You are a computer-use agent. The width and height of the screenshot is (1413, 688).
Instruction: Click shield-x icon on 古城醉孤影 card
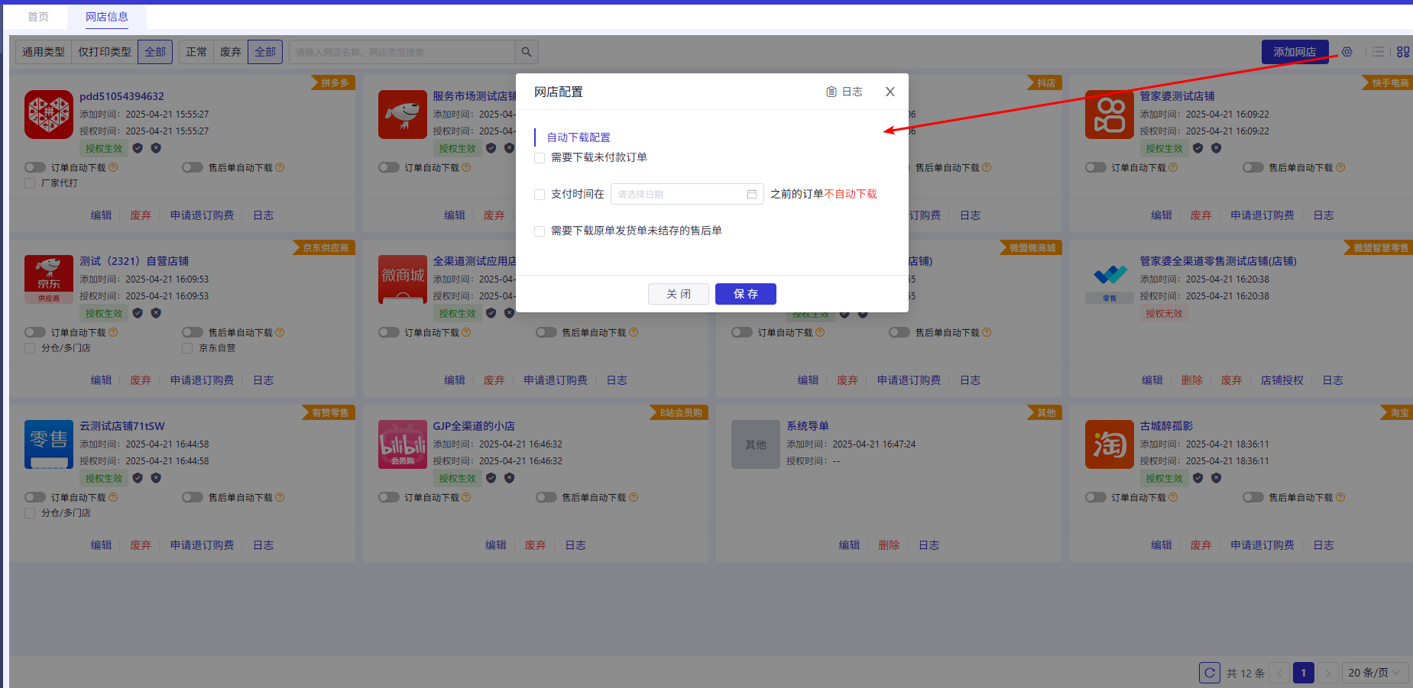pos(1217,478)
